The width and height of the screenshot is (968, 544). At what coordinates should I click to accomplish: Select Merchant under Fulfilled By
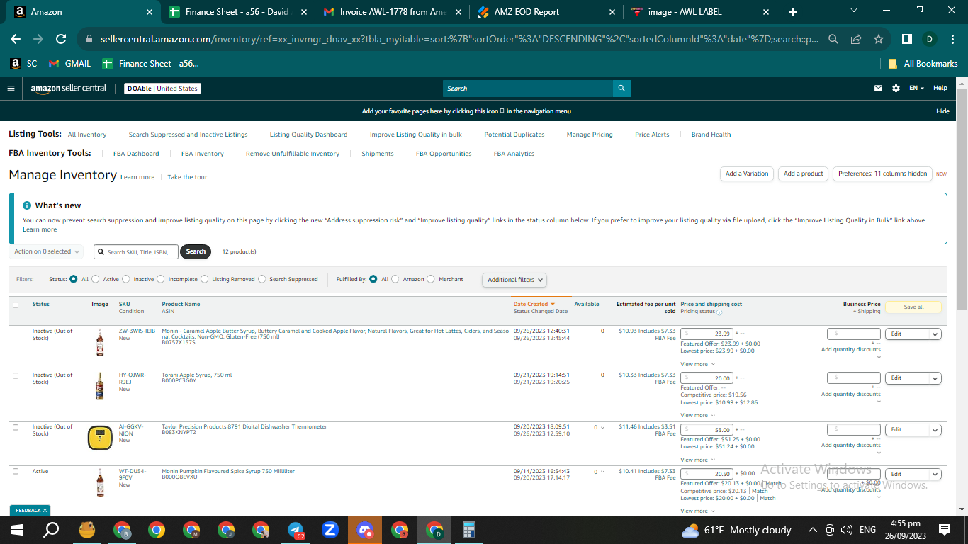point(431,279)
